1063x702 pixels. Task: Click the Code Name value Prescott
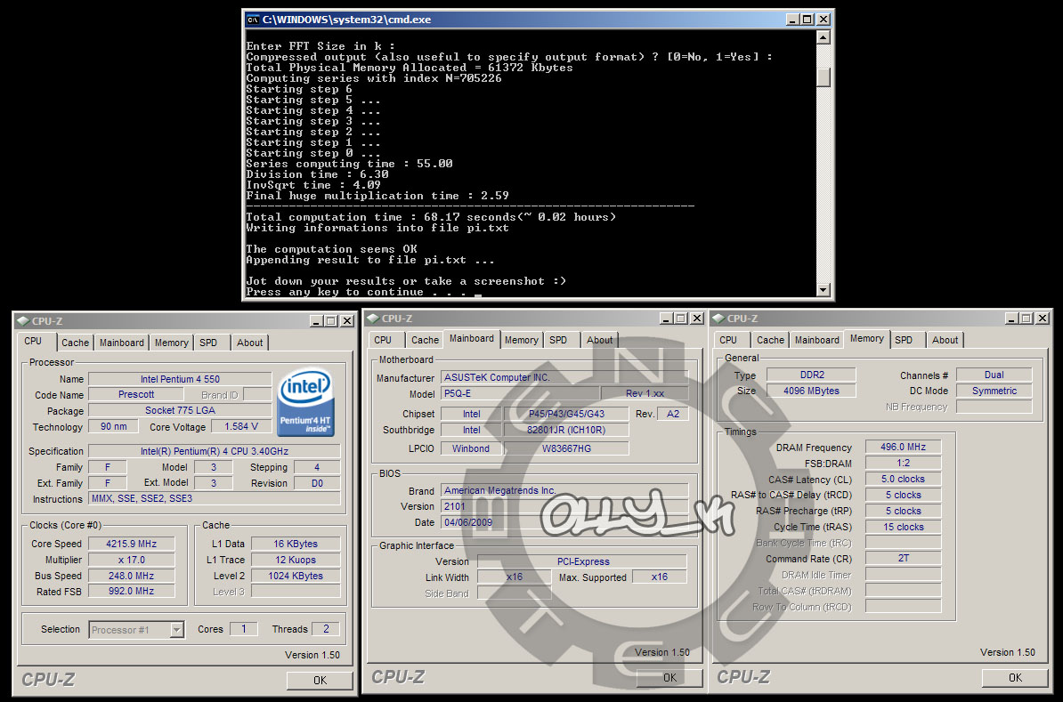pyautogui.click(x=135, y=394)
